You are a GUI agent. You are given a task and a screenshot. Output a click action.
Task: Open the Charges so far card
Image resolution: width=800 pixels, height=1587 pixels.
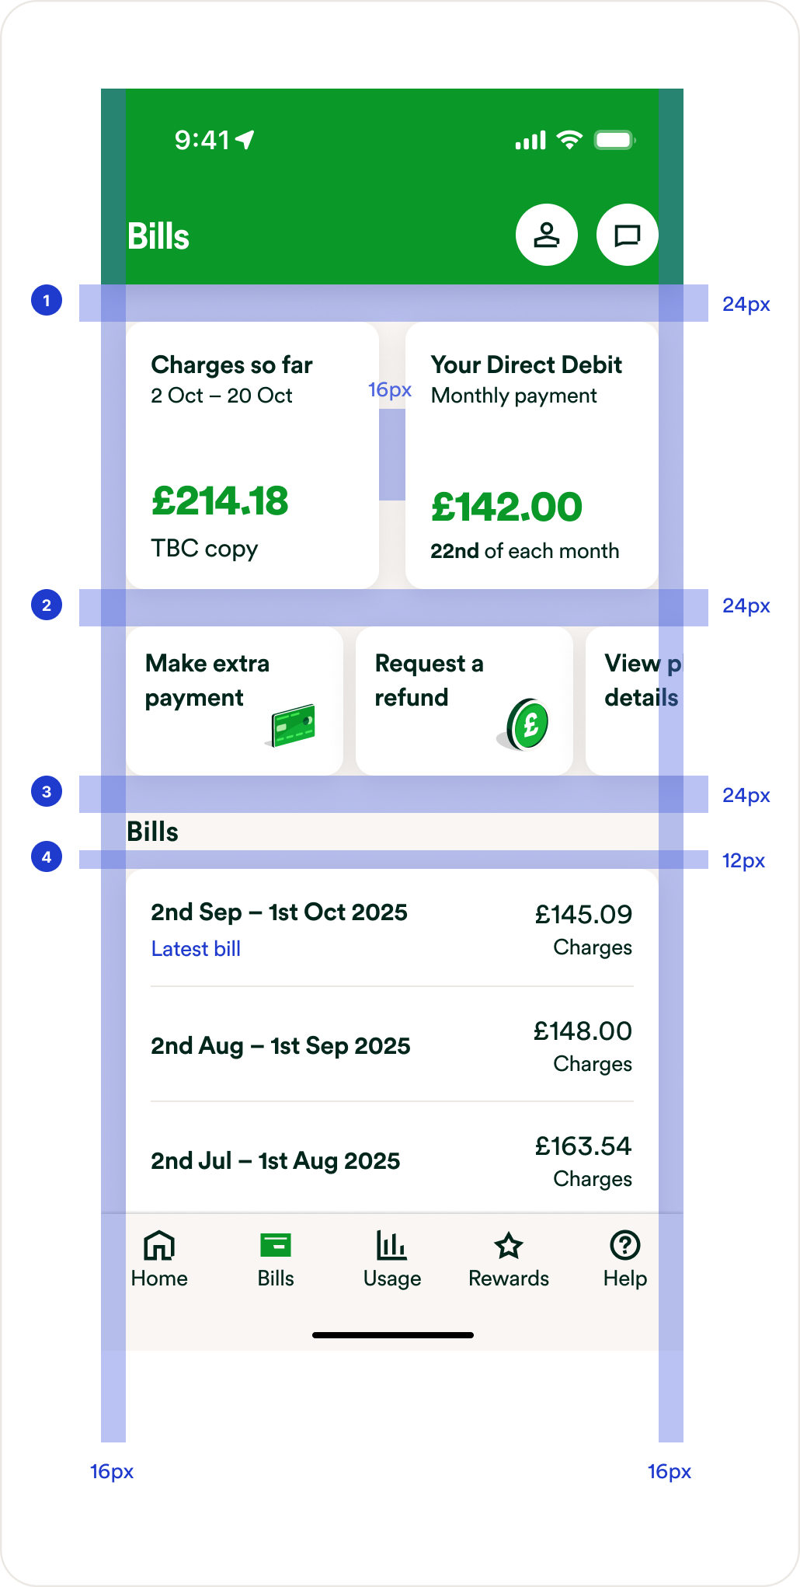coord(252,455)
